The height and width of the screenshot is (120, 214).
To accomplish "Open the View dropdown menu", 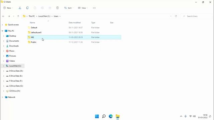I will (x=83, y=8).
